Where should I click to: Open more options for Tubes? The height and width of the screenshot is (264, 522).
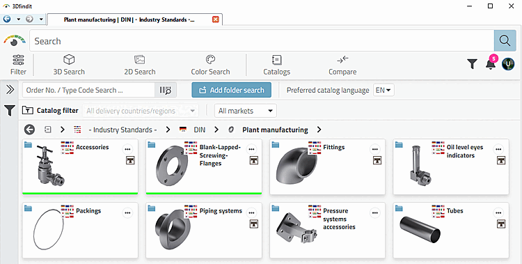click(x=498, y=212)
